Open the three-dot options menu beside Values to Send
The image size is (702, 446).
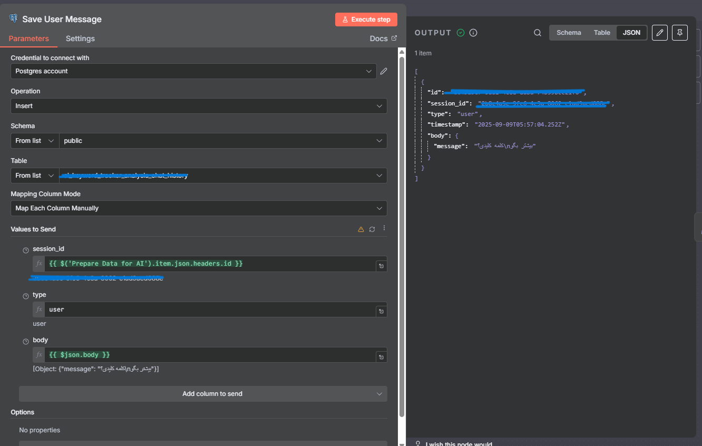[384, 229]
